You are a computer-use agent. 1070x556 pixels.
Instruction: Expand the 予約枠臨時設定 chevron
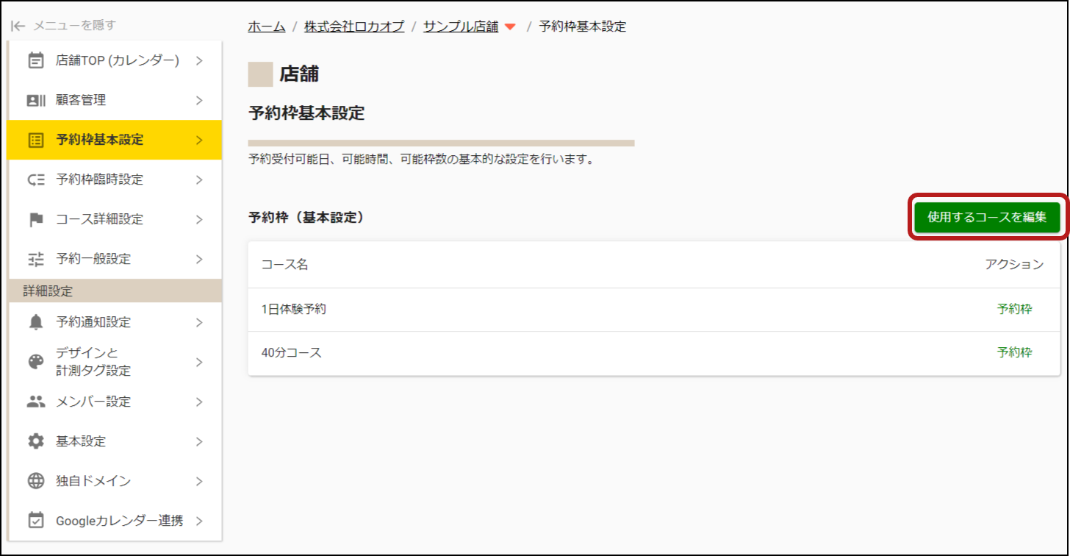point(199,179)
